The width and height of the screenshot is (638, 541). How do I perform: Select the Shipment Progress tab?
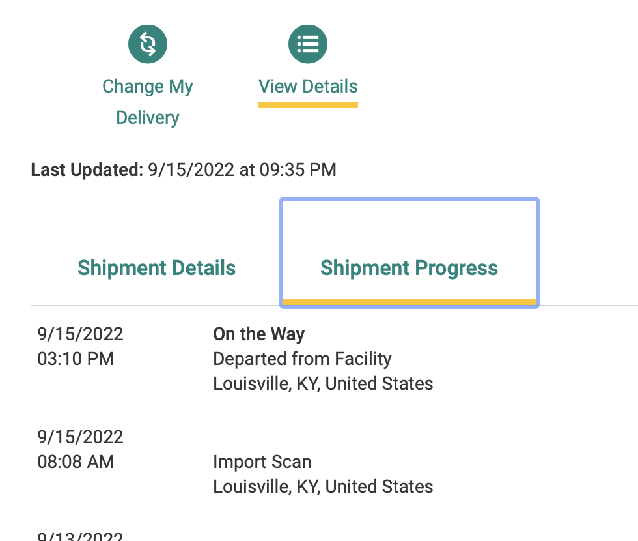pos(409,268)
